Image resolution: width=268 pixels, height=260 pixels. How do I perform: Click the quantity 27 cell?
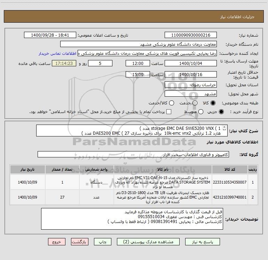[x=62, y=197]
